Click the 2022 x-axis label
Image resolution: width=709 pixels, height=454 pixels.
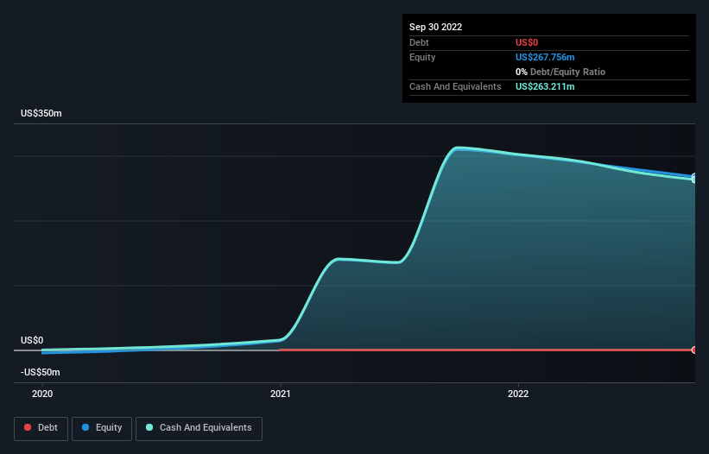pos(518,394)
